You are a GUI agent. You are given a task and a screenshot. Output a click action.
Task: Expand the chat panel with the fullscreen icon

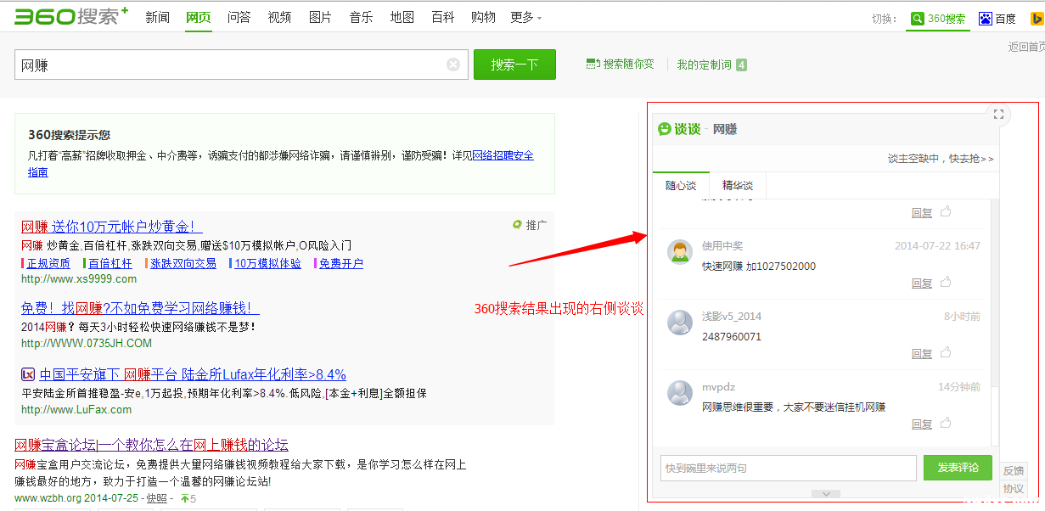tap(998, 114)
